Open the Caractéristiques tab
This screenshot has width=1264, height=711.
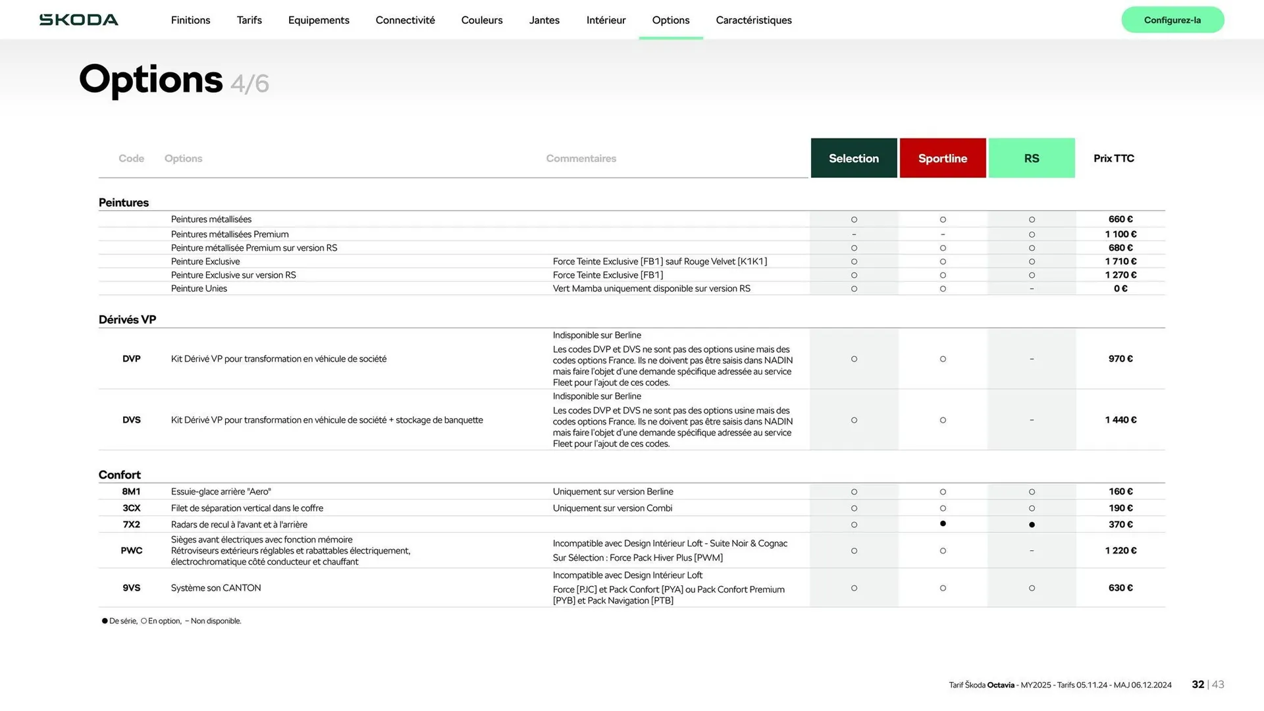753,20
